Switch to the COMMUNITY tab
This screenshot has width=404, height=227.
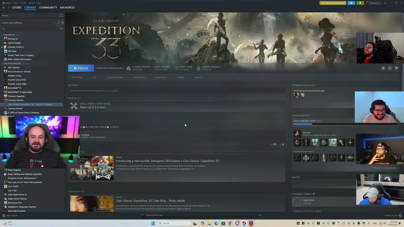point(48,8)
